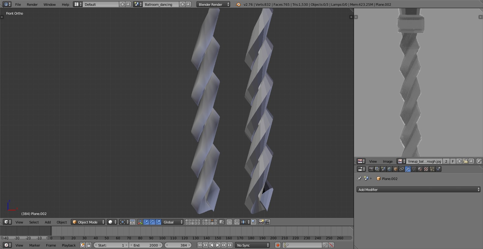Play the animation forward
Viewport: 483px width, 249px height.
(218, 245)
